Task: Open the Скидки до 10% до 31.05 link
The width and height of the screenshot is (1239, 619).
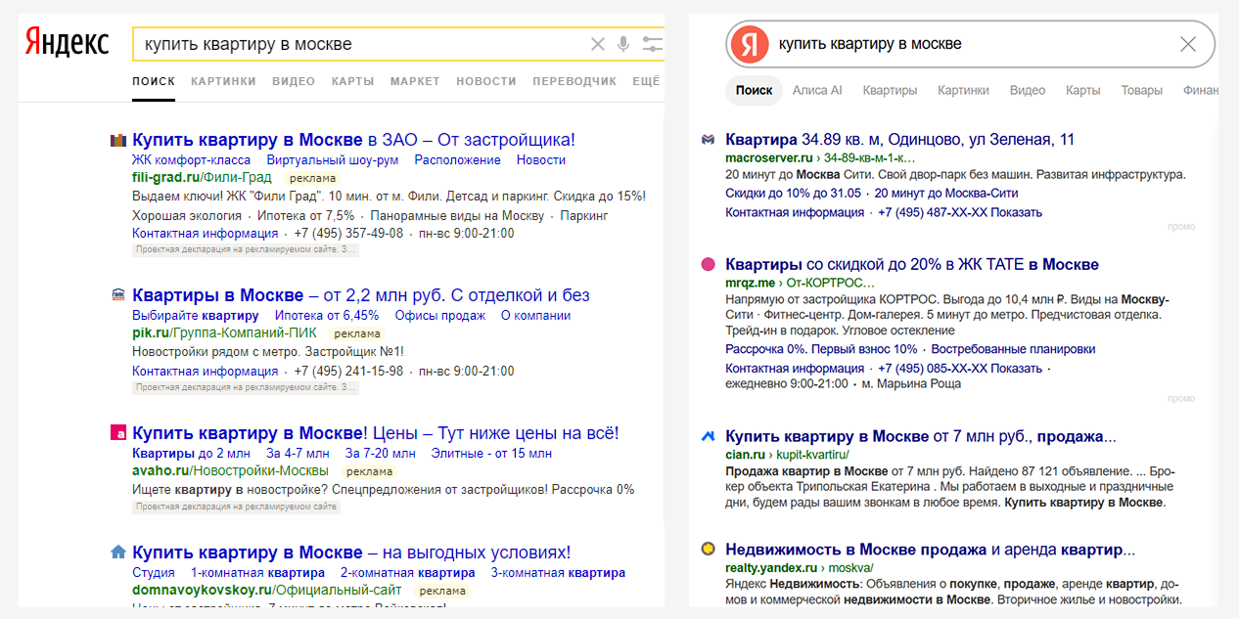Action: (x=793, y=194)
